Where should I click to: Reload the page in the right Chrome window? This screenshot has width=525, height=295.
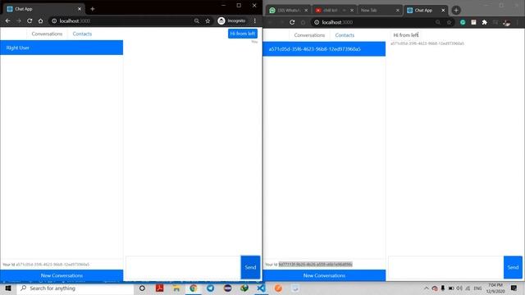(292, 22)
